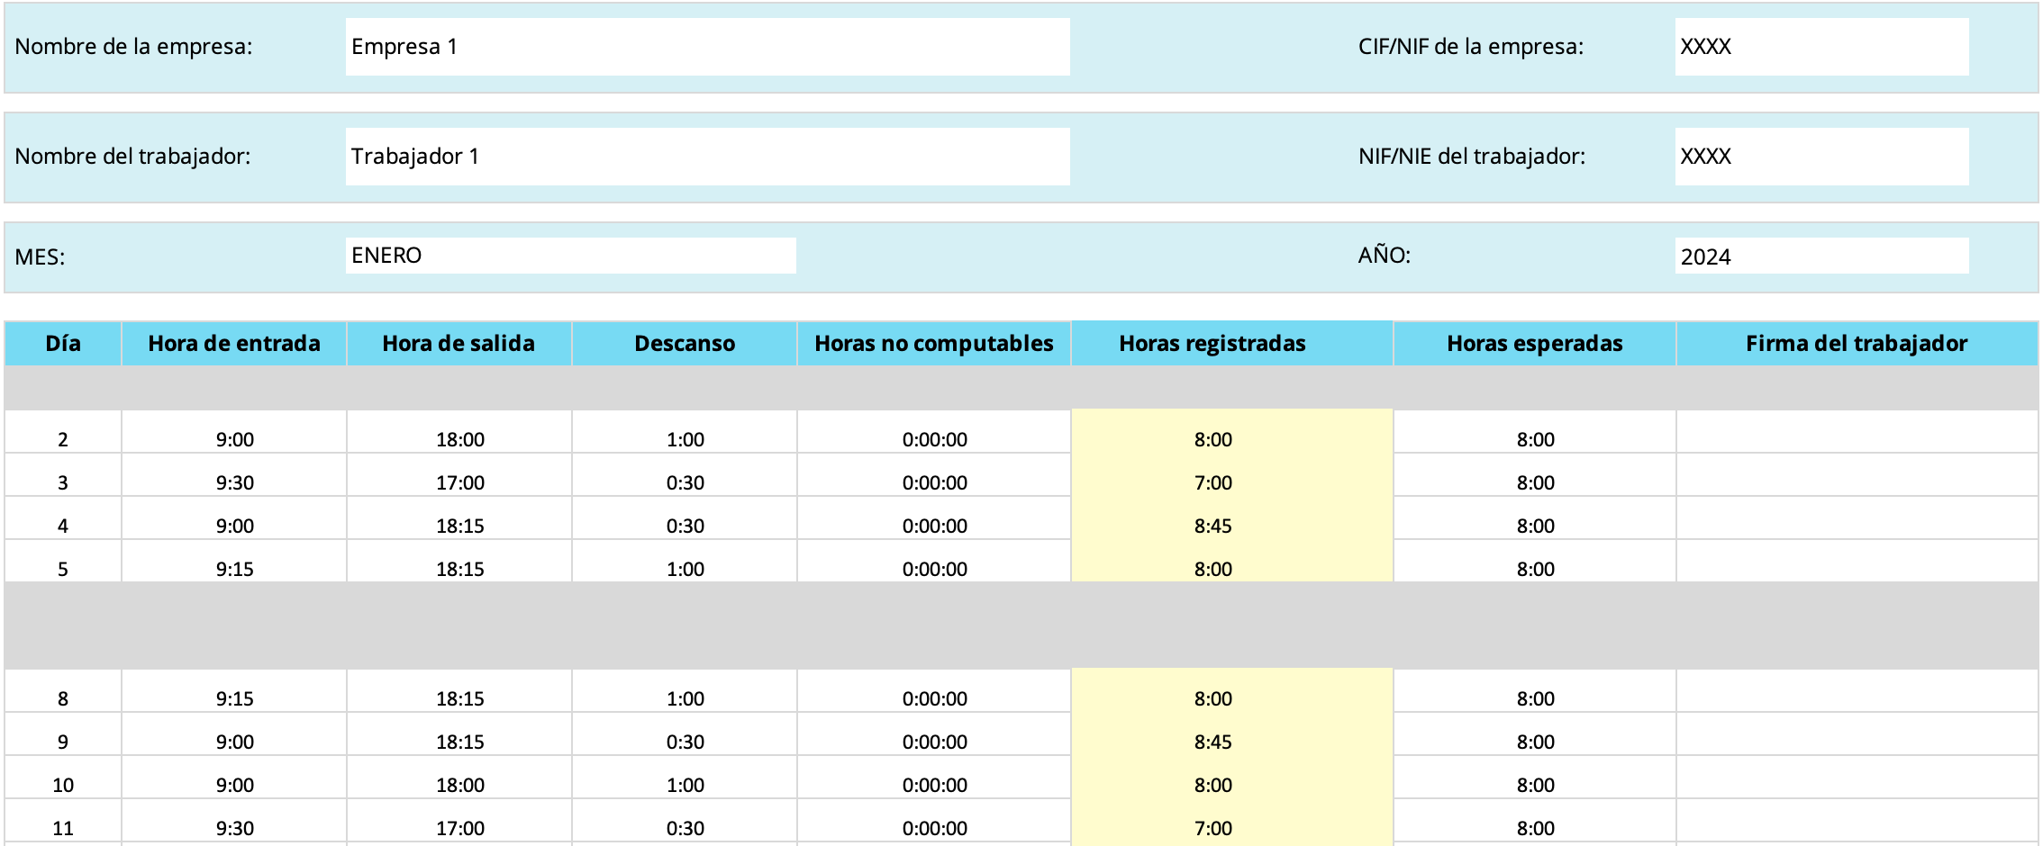Viewport: 2043px width, 846px height.
Task: Select the CIF/NIF de la empresa field
Action: click(1821, 47)
